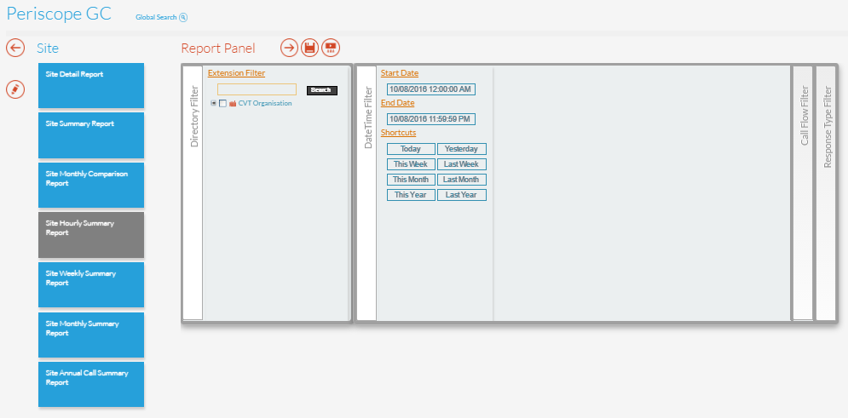Open Site Annual Call Summary Report tile
Viewport: 848px width, 418px height.
[91, 385]
